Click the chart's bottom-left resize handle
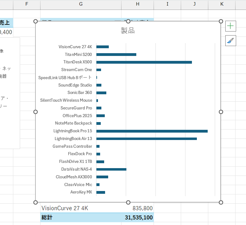Image resolution: width=246 pixels, height=225 pixels. (36, 202)
